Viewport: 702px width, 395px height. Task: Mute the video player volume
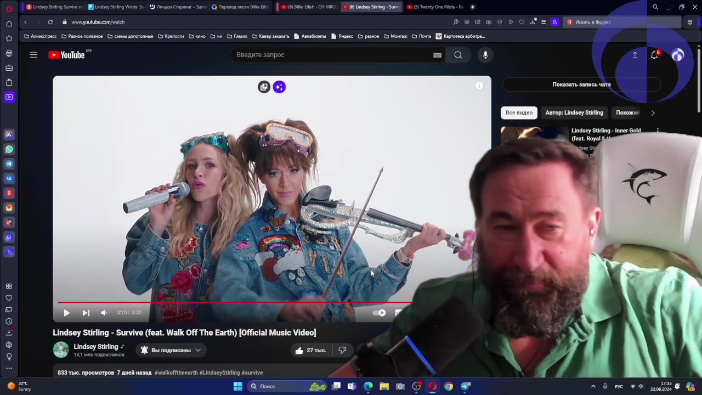point(104,313)
